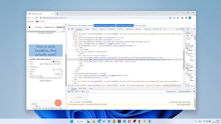Click the address bar URL
The image size is (221, 124).
(55, 18)
